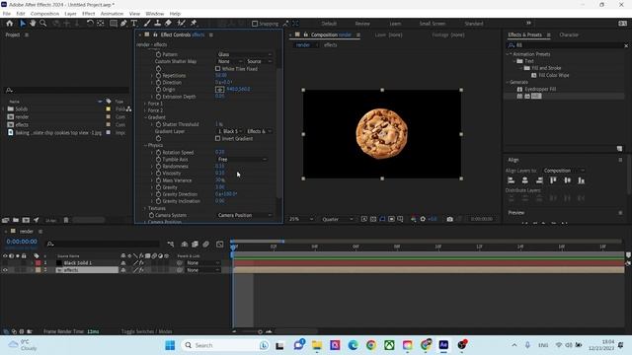Open the 25% magnification dropdown
This screenshot has height=355, width=632.
(301, 219)
